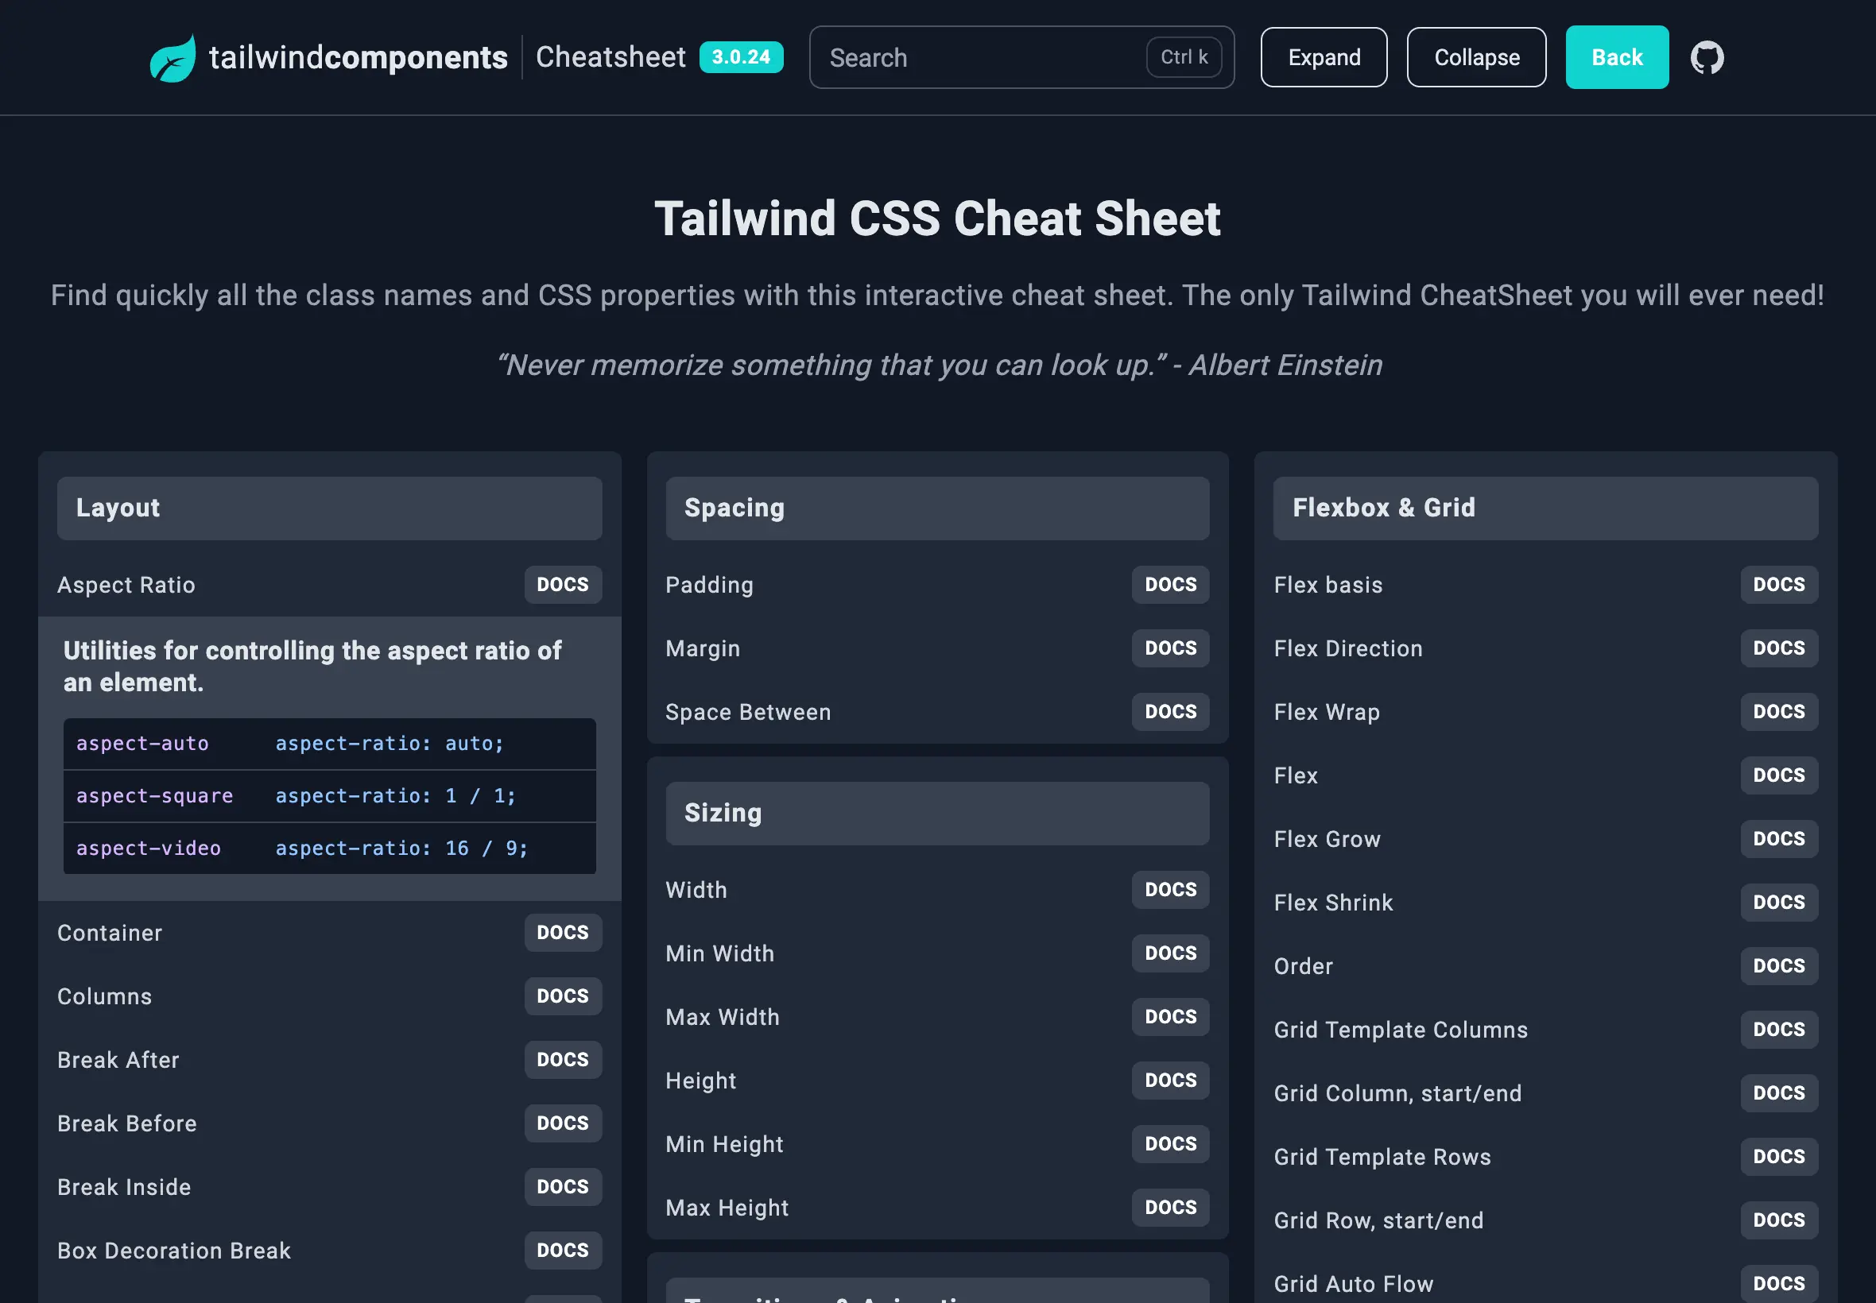The image size is (1876, 1303).
Task: Open DOCS for Grid Column, start/end
Action: pos(1779,1094)
